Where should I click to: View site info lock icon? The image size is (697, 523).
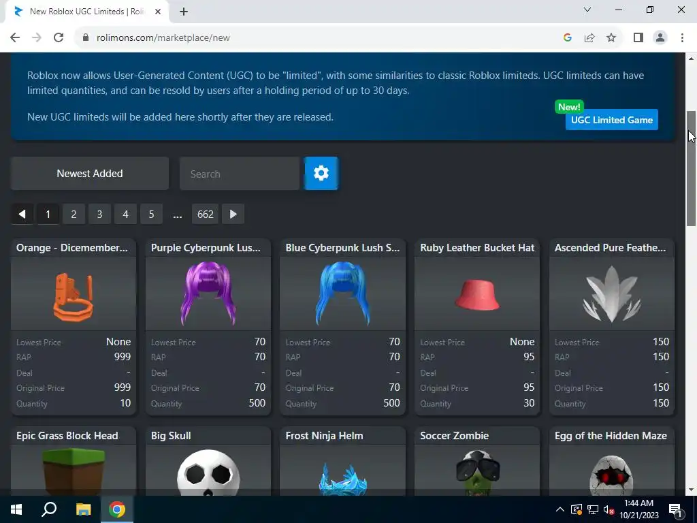tap(86, 38)
